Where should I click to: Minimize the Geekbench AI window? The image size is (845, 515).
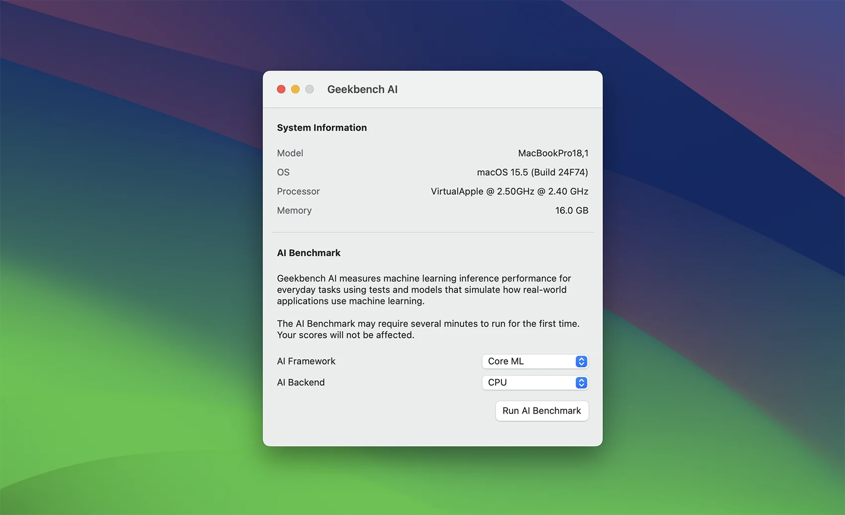pyautogui.click(x=295, y=89)
